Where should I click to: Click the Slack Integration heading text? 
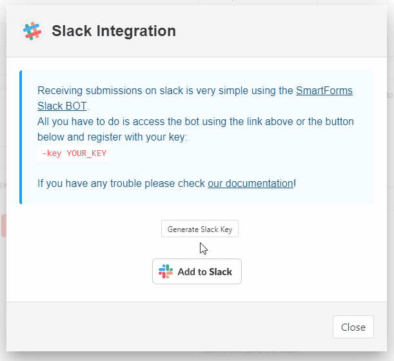tap(113, 31)
